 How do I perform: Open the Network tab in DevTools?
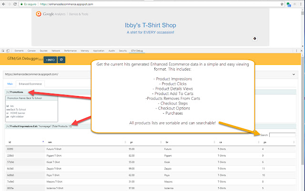[56, 50]
